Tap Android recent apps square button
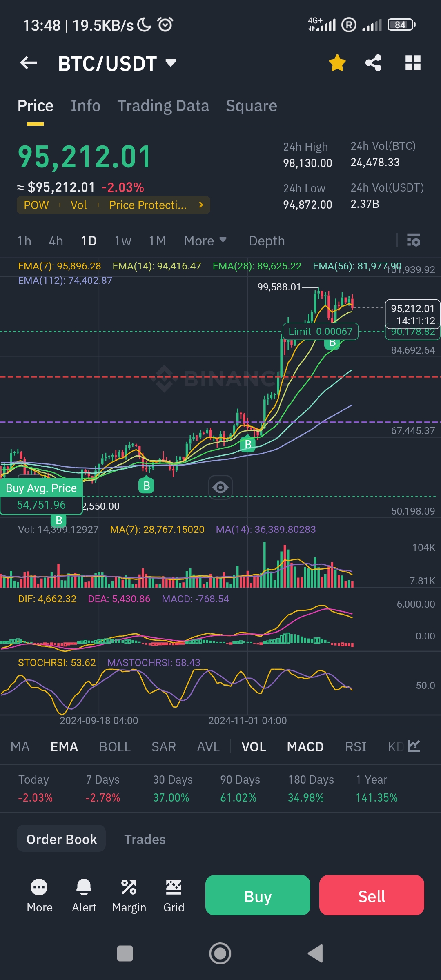Viewport: 441px width, 980px height. pos(125,953)
